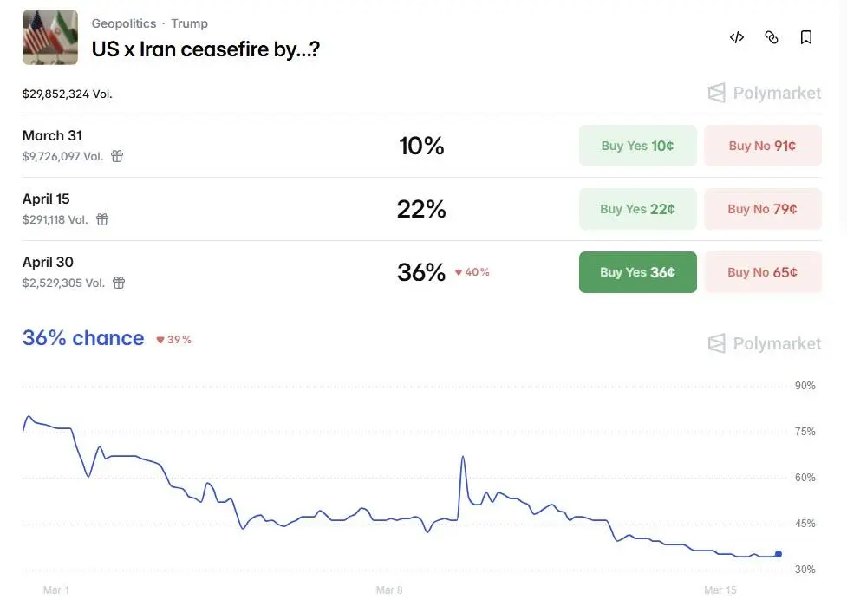
Task: Buy Yes at 10¢ for March 31
Action: pos(637,146)
